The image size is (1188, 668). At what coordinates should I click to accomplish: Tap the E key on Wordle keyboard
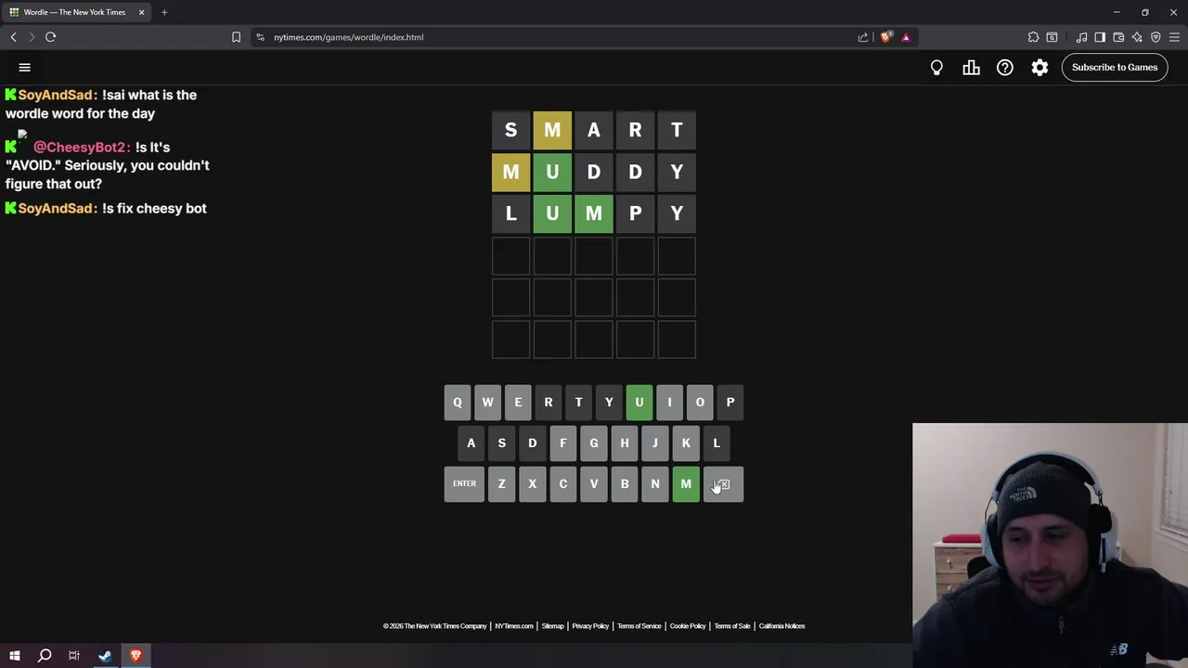pyautogui.click(x=518, y=402)
